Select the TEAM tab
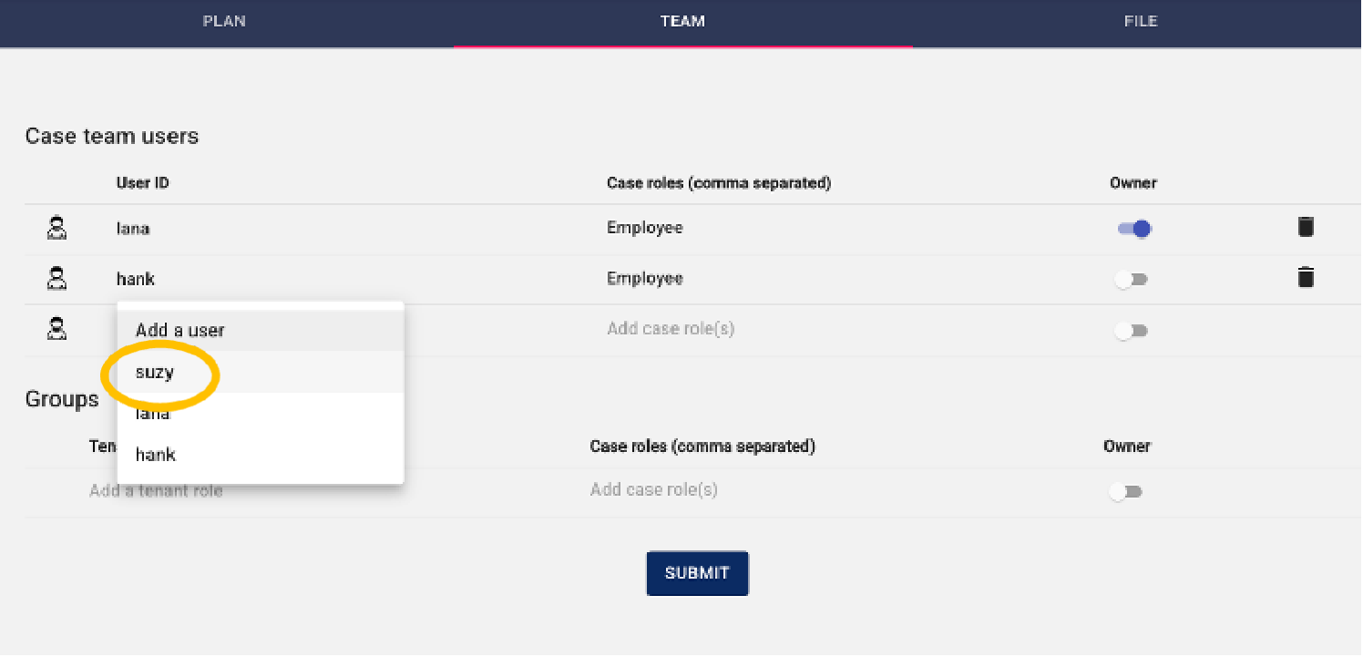Viewport: 1363px width, 657px height. pyautogui.click(x=682, y=21)
